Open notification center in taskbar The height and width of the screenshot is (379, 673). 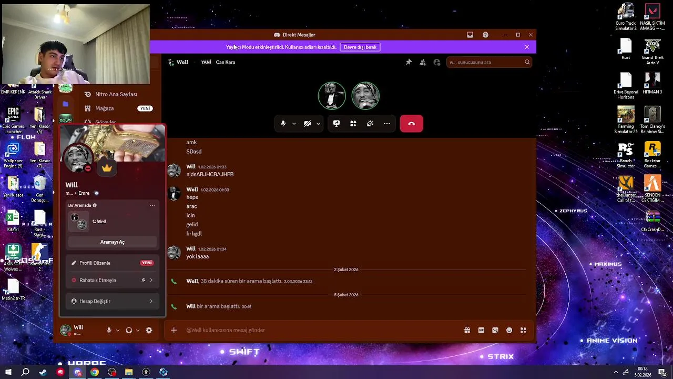click(x=662, y=372)
